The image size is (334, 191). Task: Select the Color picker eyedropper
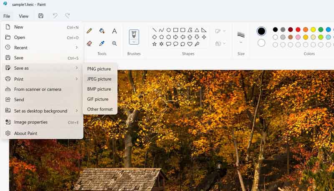(x=102, y=43)
